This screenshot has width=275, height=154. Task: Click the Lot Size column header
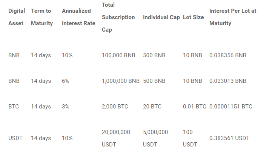click(x=193, y=17)
